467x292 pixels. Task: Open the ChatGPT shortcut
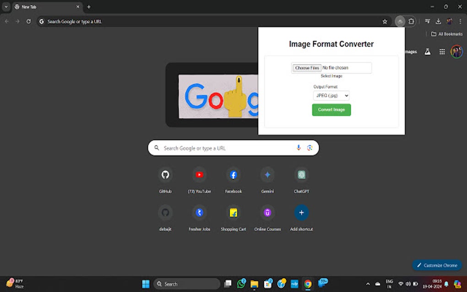[301, 174]
